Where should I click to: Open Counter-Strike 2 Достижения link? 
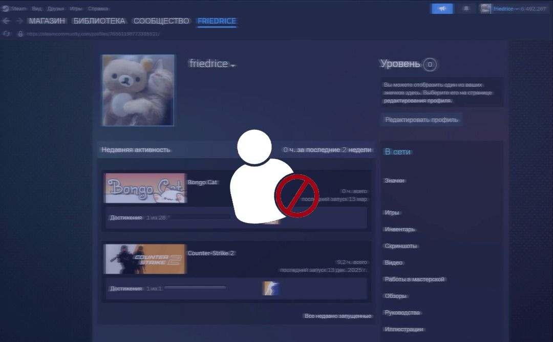pyautogui.click(x=126, y=288)
